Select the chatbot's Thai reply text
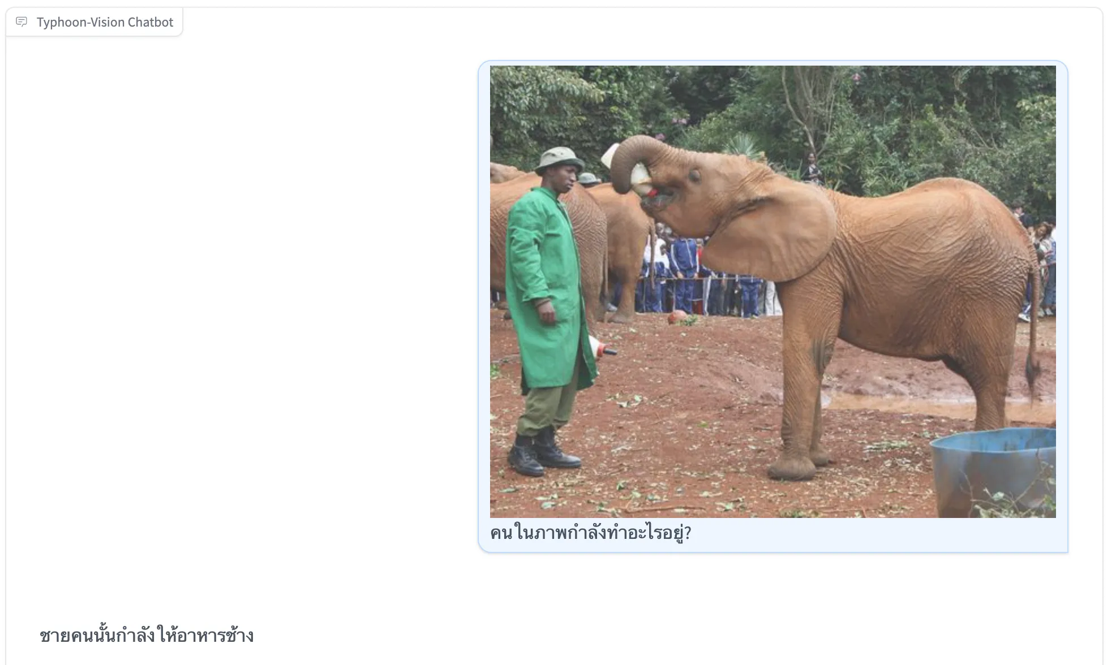 point(147,636)
